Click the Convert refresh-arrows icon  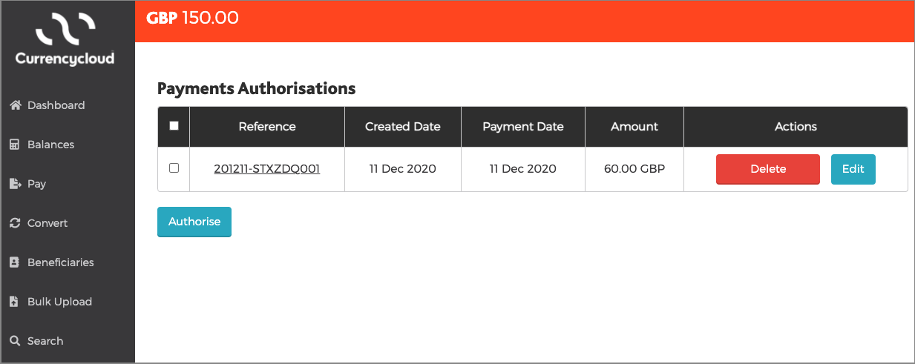click(x=14, y=223)
